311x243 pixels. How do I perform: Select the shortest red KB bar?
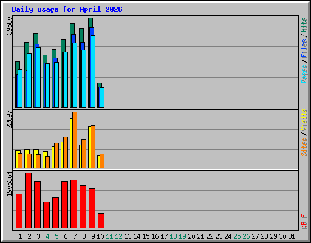[101, 221]
